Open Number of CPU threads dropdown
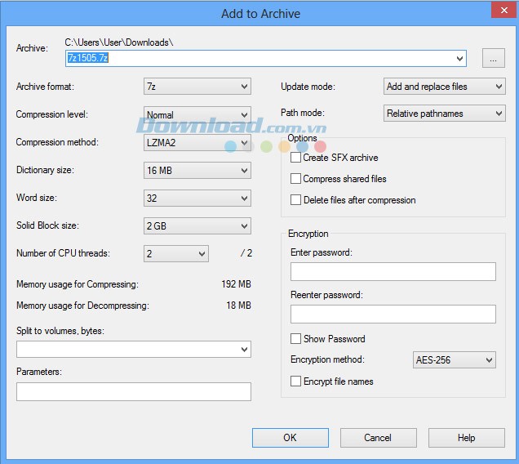Image resolution: width=519 pixels, height=464 pixels. tap(175, 254)
